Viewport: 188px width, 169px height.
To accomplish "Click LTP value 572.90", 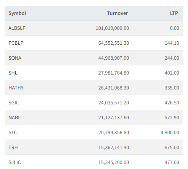I will click(x=172, y=118).
